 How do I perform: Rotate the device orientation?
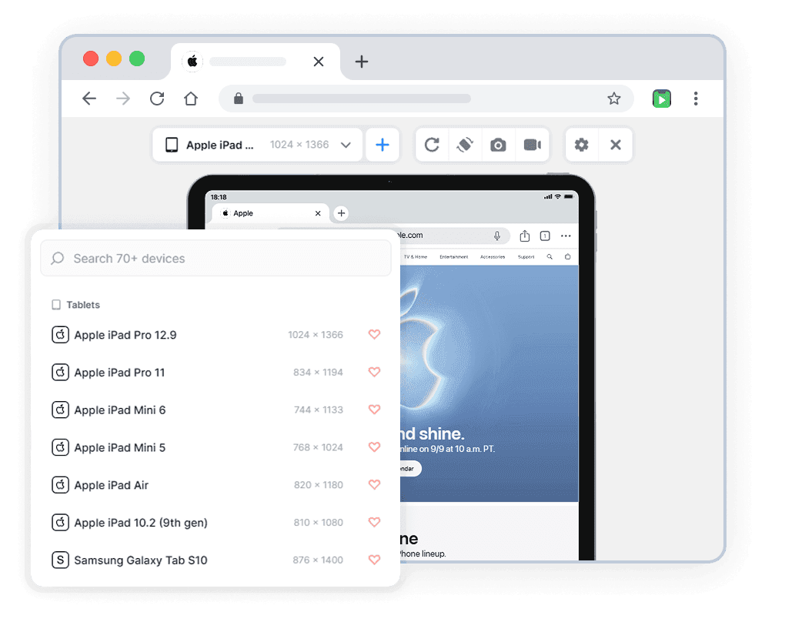465,145
